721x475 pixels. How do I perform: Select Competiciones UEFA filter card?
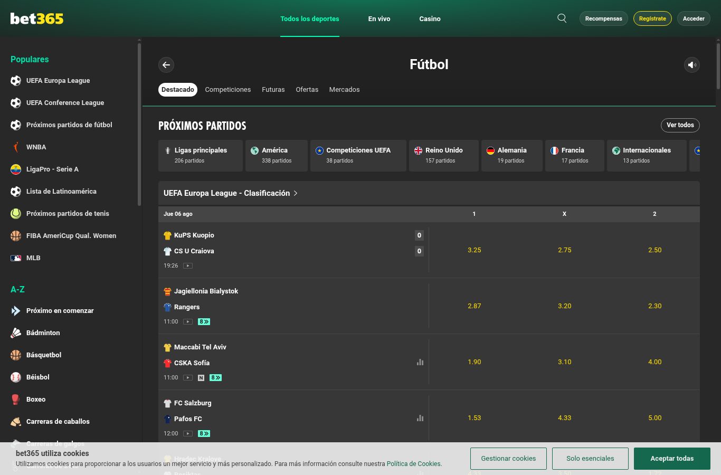point(358,156)
